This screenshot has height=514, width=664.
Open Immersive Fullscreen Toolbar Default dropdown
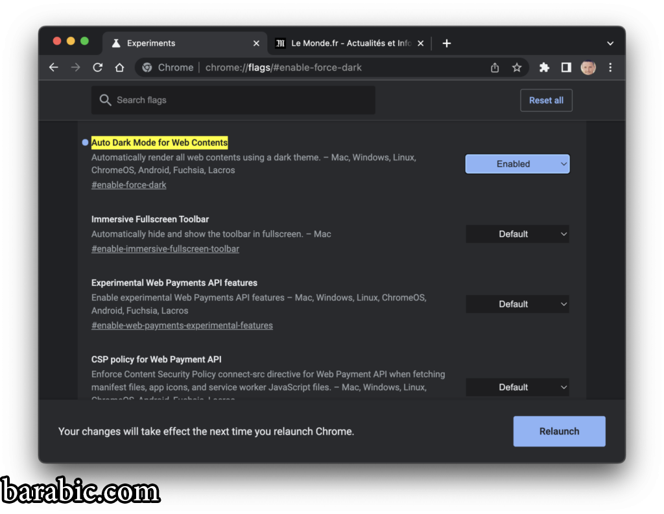pos(517,234)
